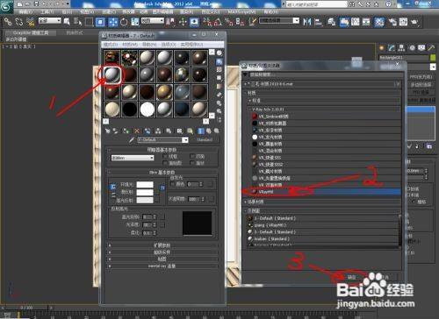The width and height of the screenshot is (439, 319).
Task: Click Get Material icon in Material Editor
Action: click(x=107, y=131)
